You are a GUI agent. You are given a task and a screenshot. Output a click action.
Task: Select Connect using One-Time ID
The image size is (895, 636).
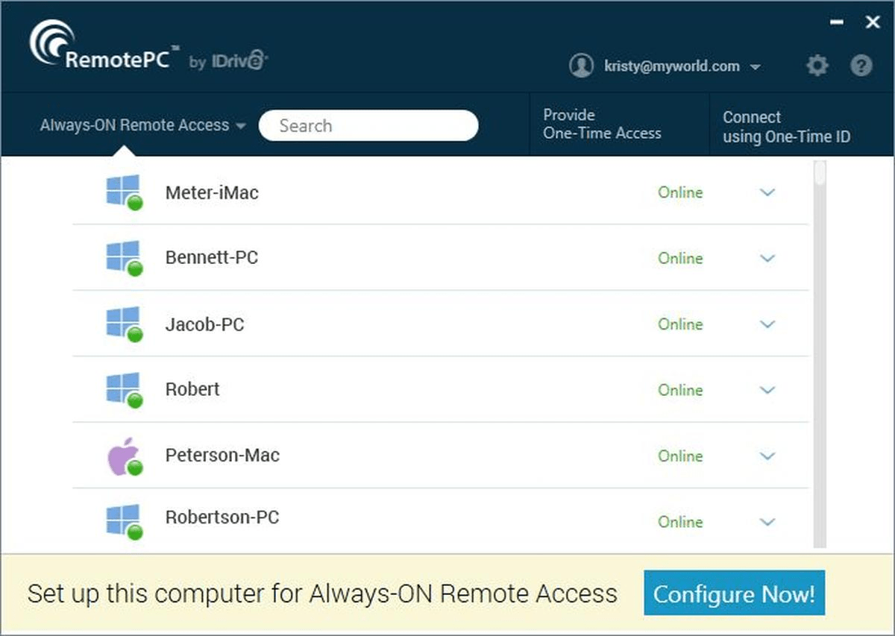coord(787,126)
